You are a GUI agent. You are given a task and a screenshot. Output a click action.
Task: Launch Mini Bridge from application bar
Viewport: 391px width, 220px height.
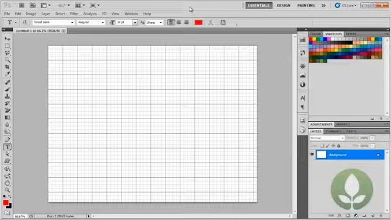32,5
